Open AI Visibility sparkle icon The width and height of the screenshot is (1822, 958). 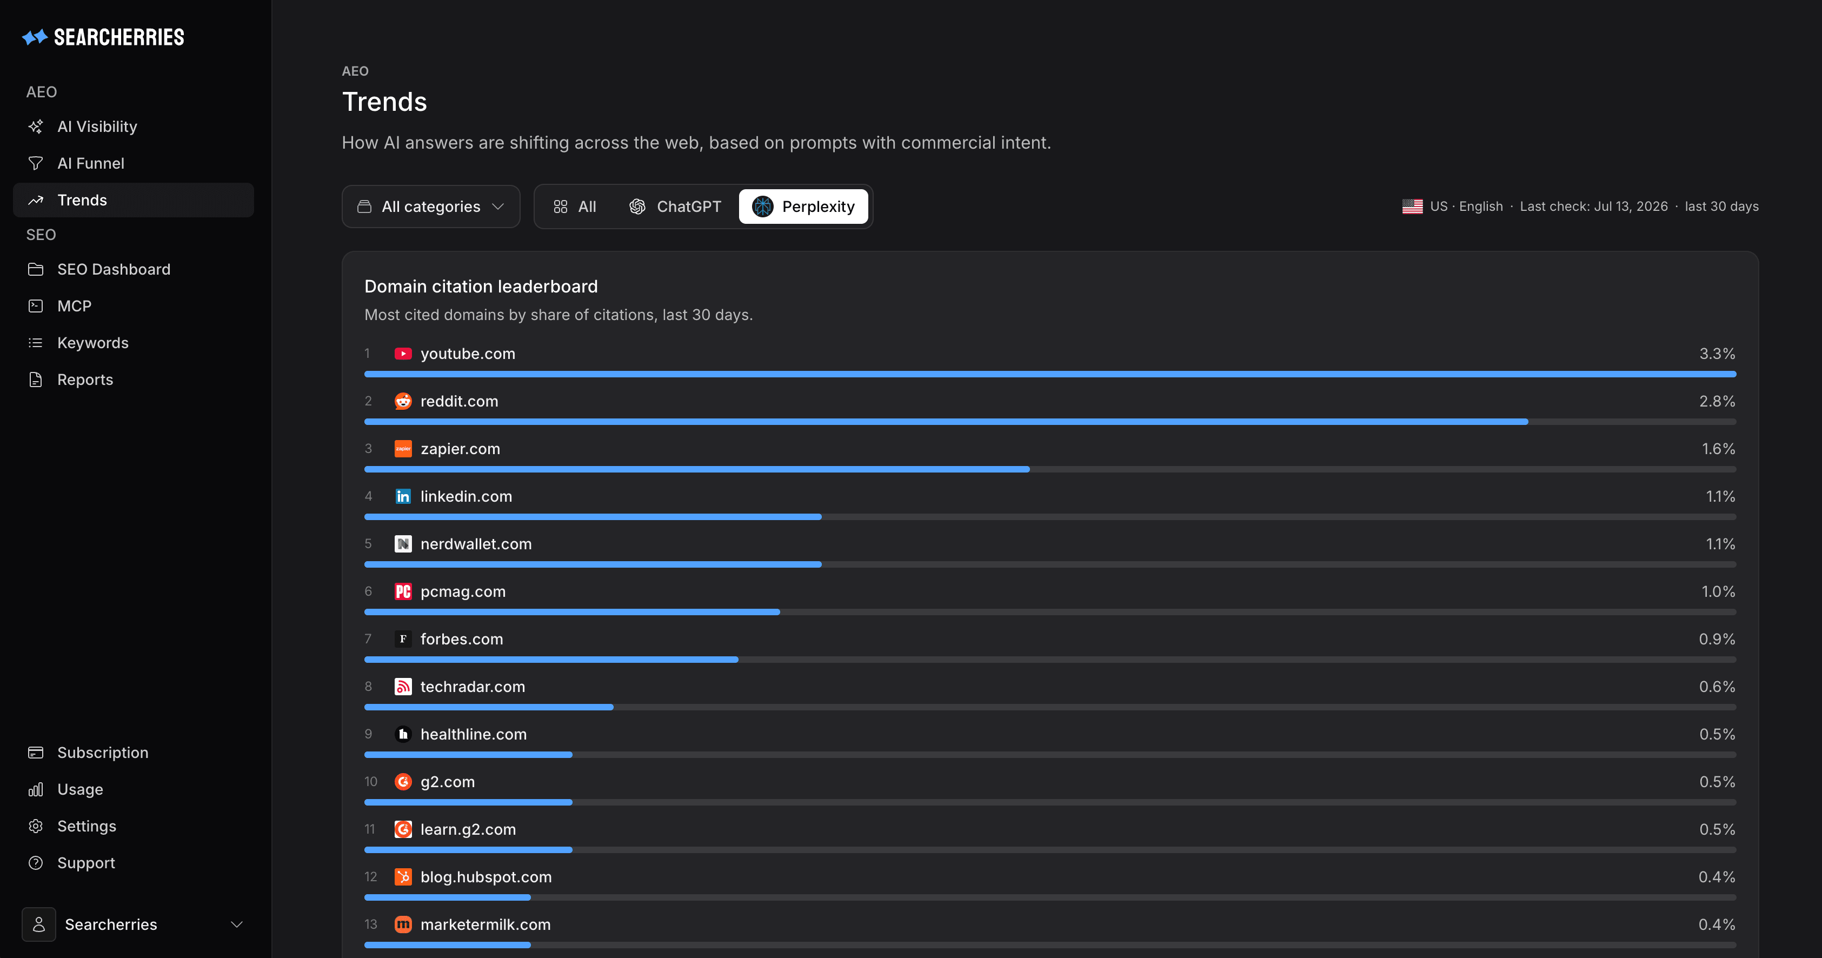point(35,127)
